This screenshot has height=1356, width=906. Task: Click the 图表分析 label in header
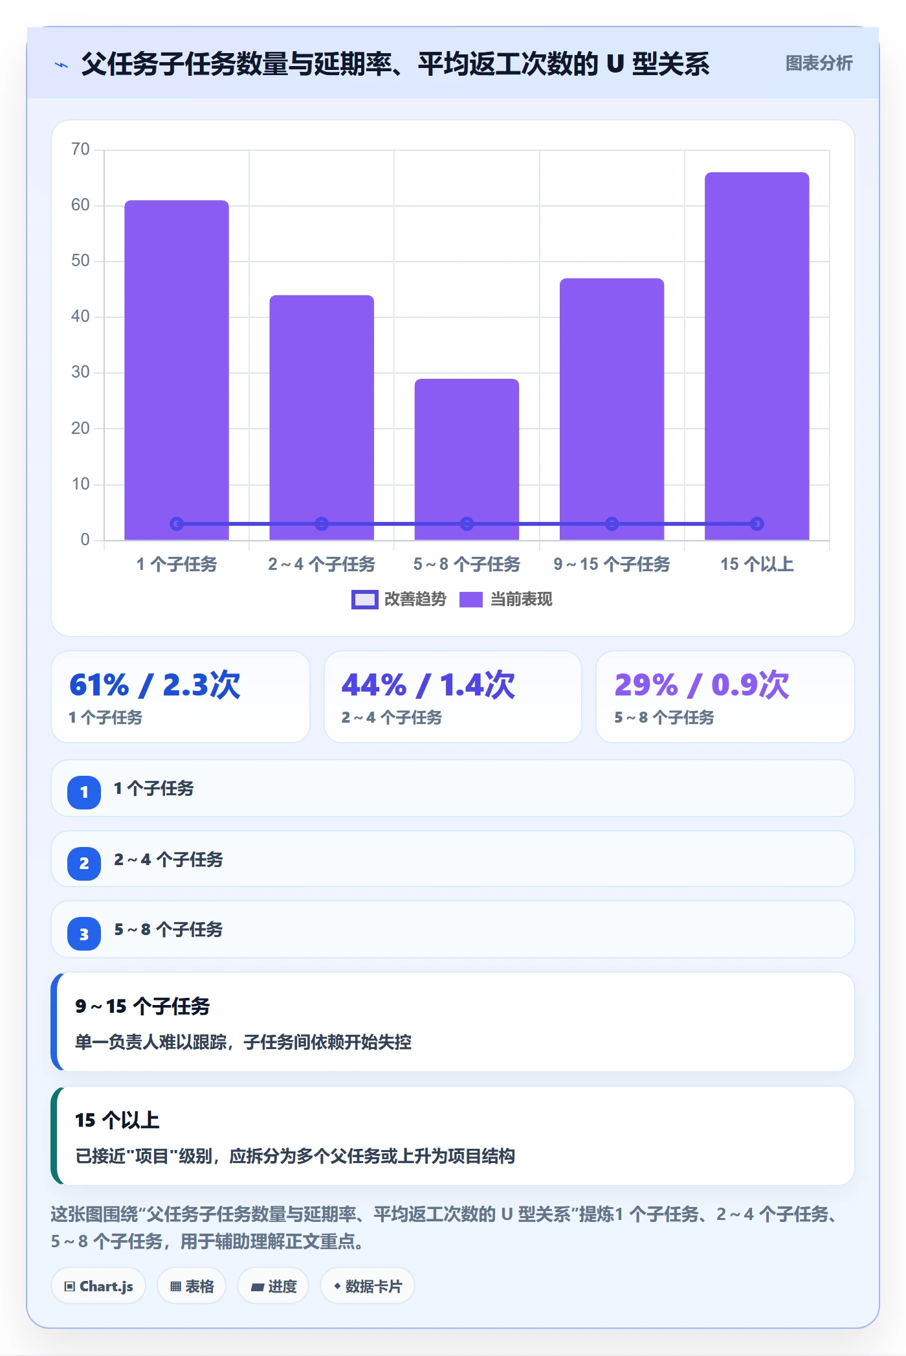819,63
